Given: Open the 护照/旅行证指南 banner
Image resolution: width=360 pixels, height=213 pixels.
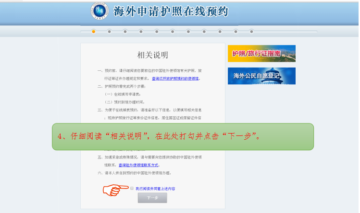Looking at the screenshot, I should point(261,54).
